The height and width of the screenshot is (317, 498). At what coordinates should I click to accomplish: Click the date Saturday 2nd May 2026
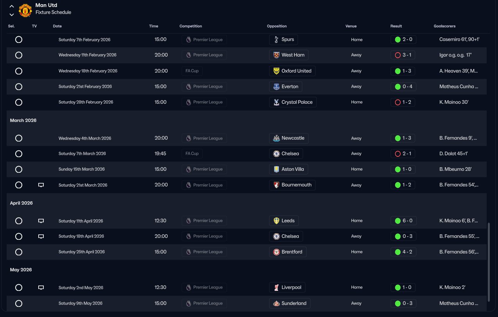pyautogui.click(x=81, y=288)
